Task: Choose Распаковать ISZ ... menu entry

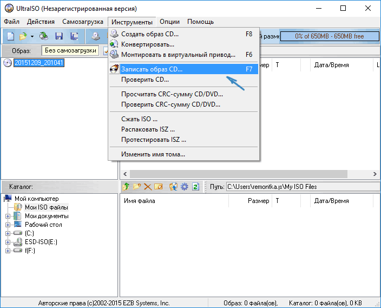Action: click(184, 129)
